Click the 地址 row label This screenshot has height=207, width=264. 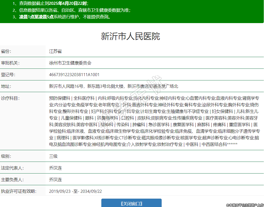6,86
